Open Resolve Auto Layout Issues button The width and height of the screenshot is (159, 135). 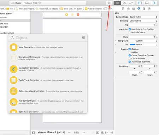tap(111, 133)
